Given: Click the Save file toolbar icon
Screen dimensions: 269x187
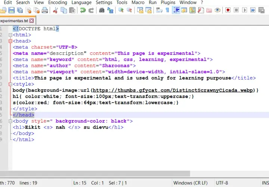Looking at the screenshot, I should coord(12,10).
